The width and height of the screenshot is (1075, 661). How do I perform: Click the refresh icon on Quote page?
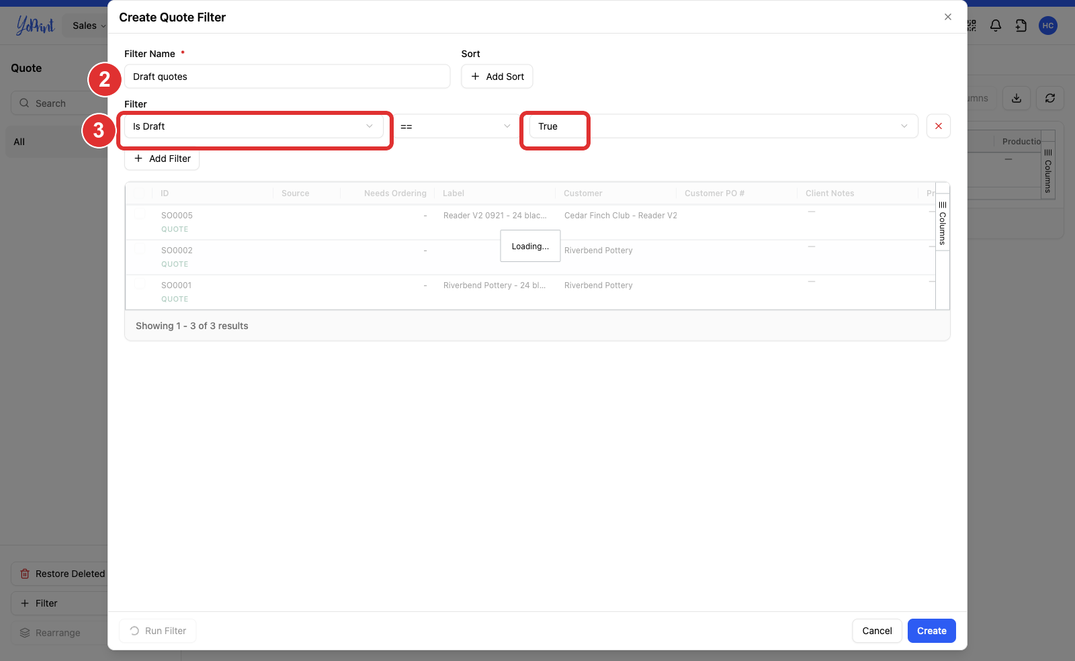[x=1049, y=98]
